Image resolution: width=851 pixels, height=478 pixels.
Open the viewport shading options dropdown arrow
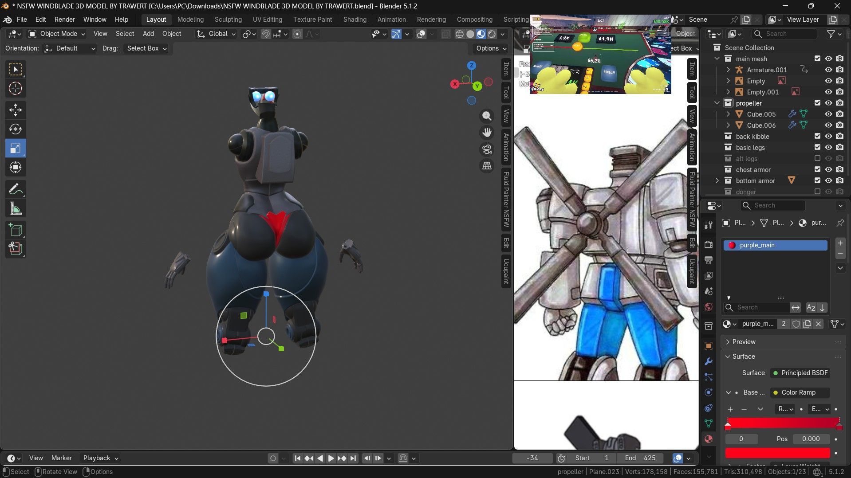point(503,34)
